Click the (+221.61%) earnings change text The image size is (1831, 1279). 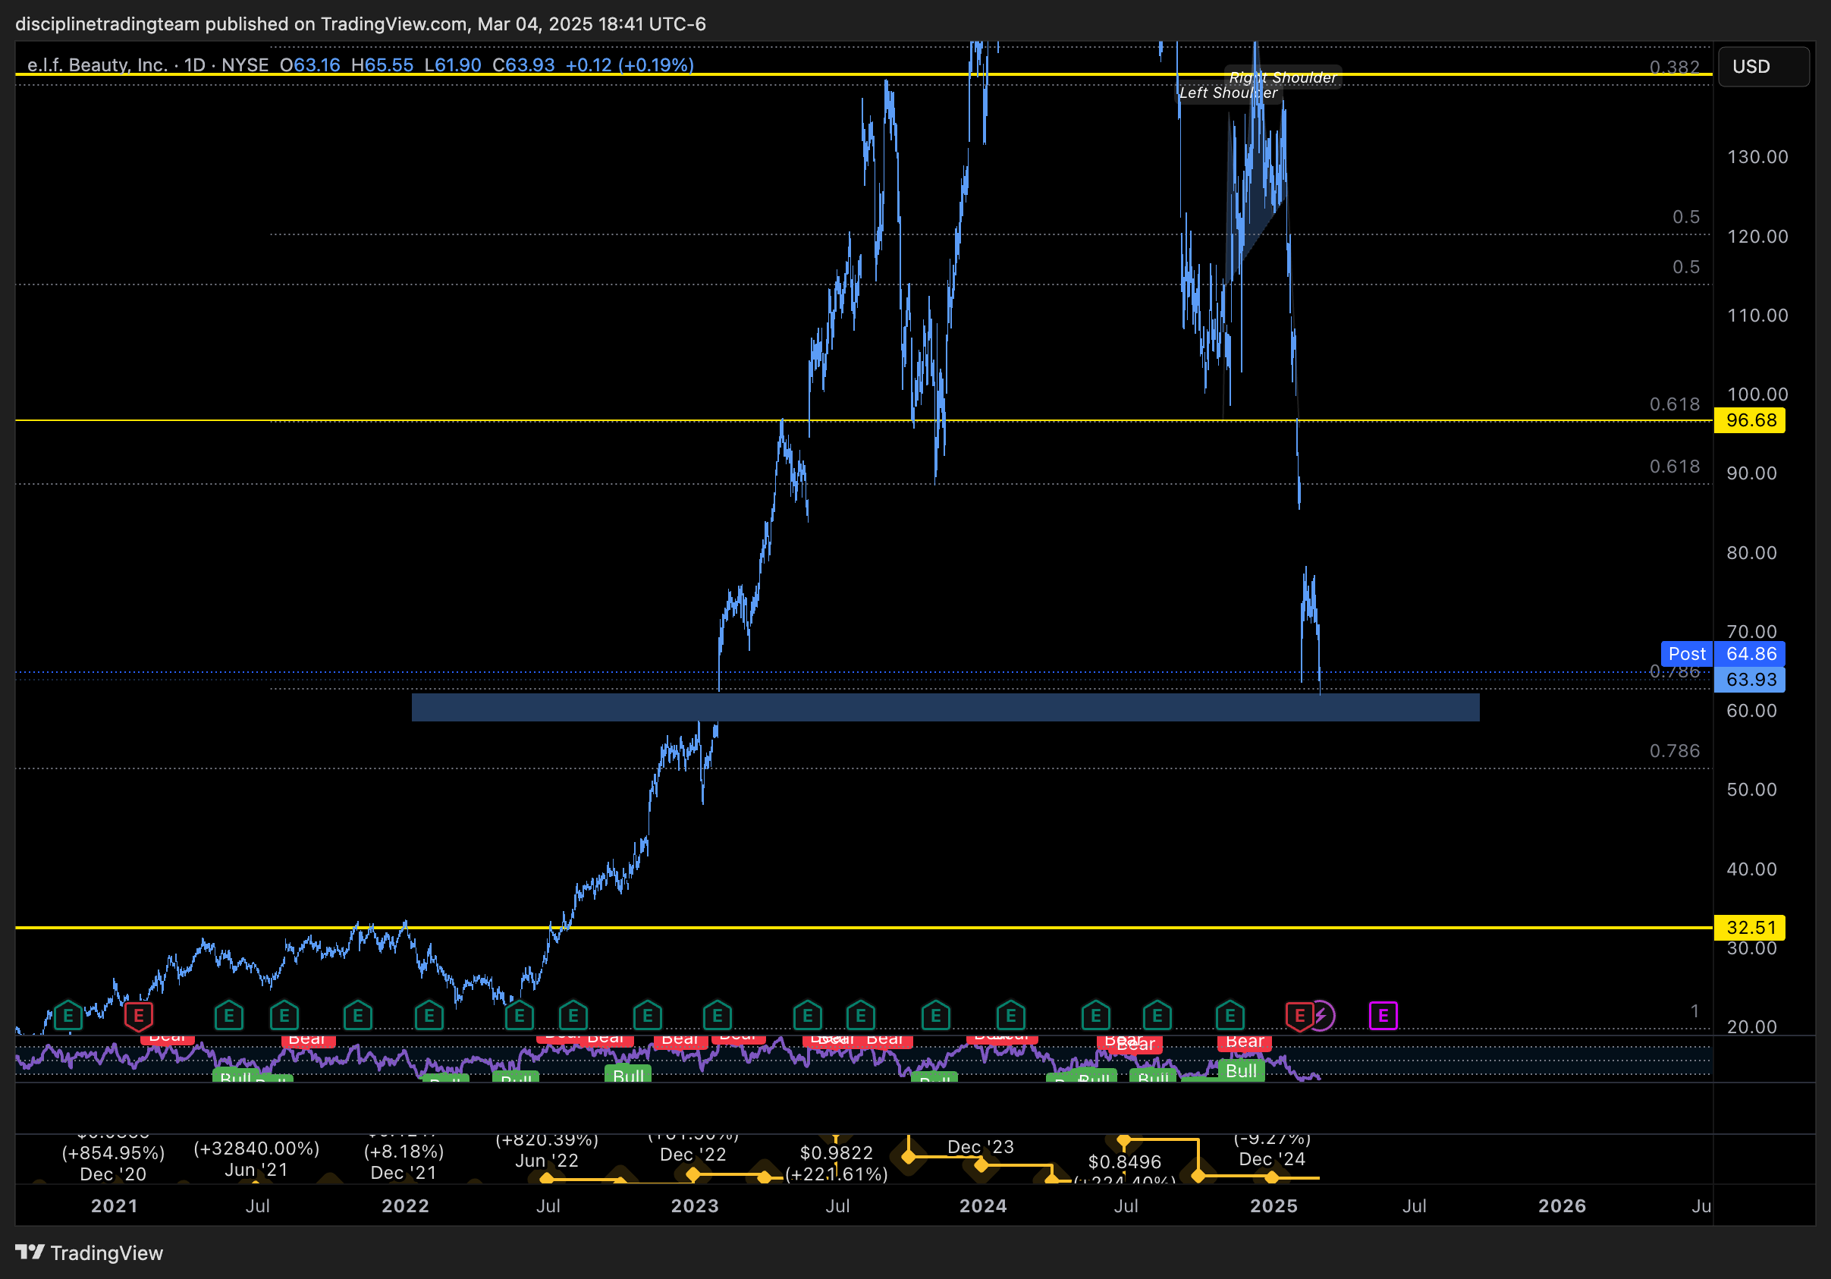[x=837, y=1174]
